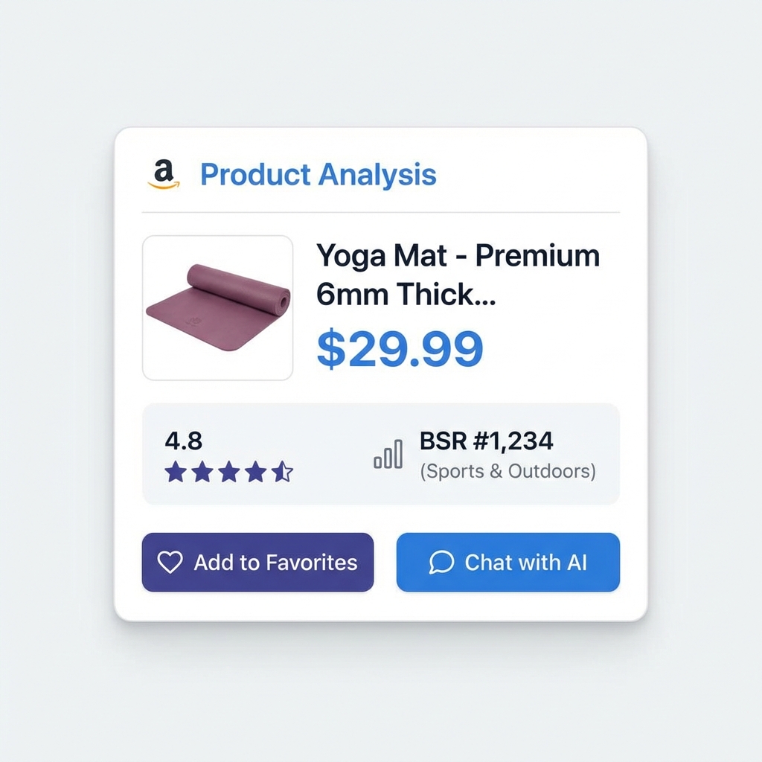Click the BSR bar chart icon
This screenshot has height=762, width=762.
pos(388,455)
